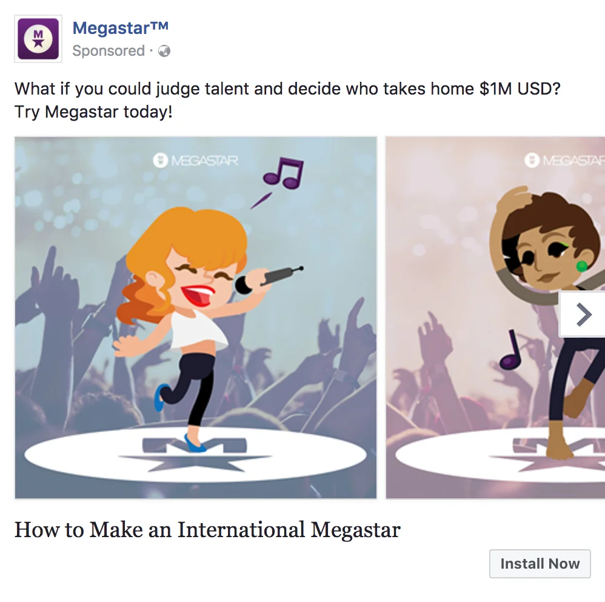Click the Megastar logo watermark in first image
This screenshot has width=605, height=602.
pos(196,160)
